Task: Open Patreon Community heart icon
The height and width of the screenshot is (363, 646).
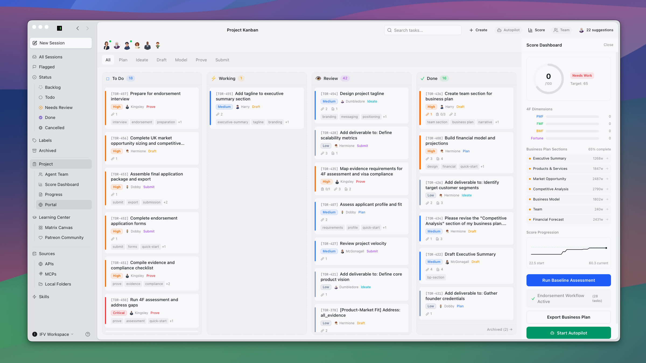Action: coord(41,238)
